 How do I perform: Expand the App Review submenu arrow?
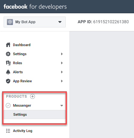click(62, 81)
